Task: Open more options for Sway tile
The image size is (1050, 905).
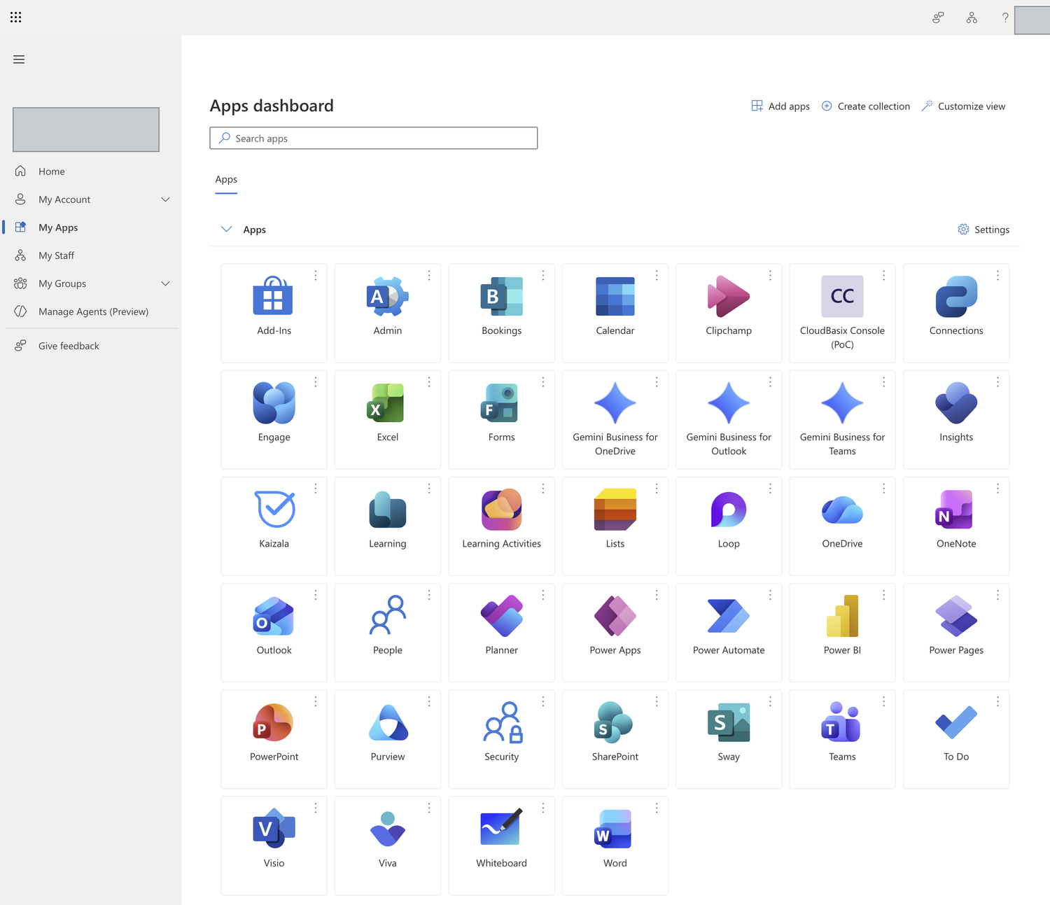Action: [770, 701]
